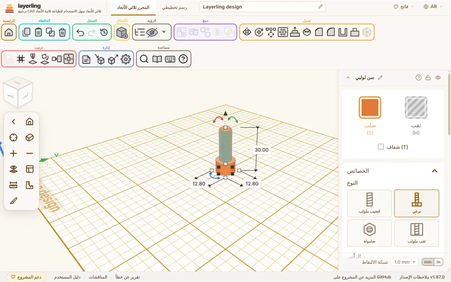Select the المحرر ثلاثي الأبعاد tab
451x282 pixels.
click(133, 7)
